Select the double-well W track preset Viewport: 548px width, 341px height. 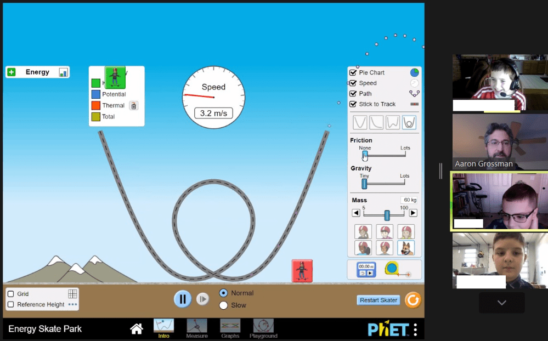coord(393,122)
